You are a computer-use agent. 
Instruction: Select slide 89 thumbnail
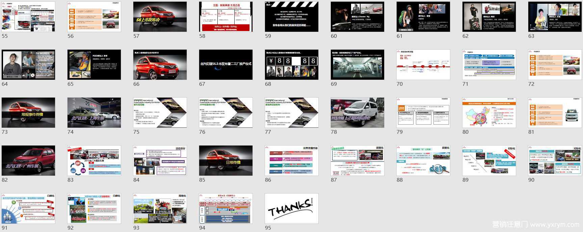coord(489,160)
